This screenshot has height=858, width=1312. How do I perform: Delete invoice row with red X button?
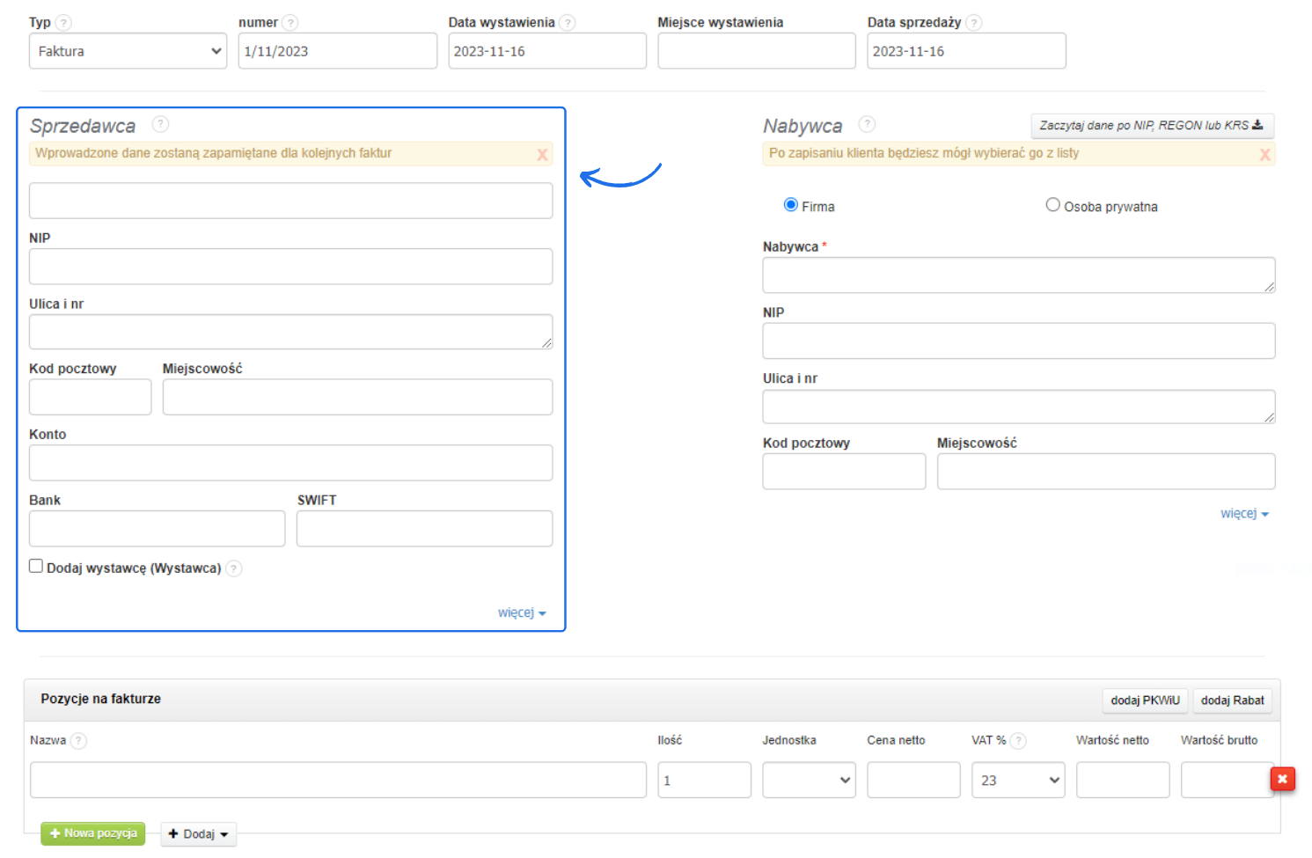coord(1282,779)
